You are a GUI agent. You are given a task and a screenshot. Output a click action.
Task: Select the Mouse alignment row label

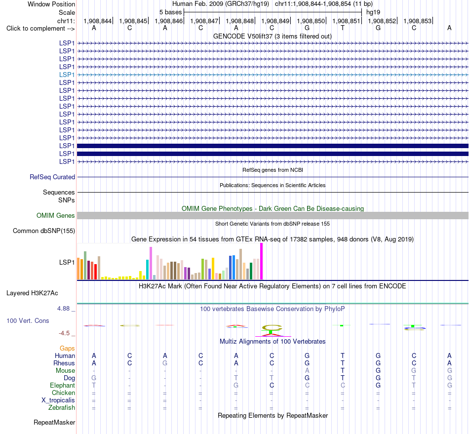65,371
